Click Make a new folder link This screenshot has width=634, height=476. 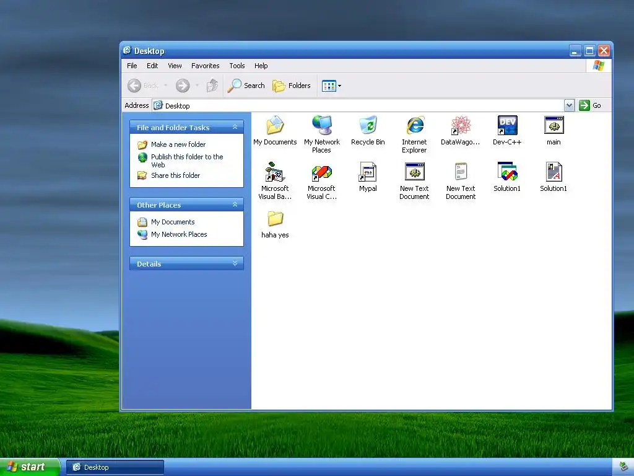click(x=178, y=144)
